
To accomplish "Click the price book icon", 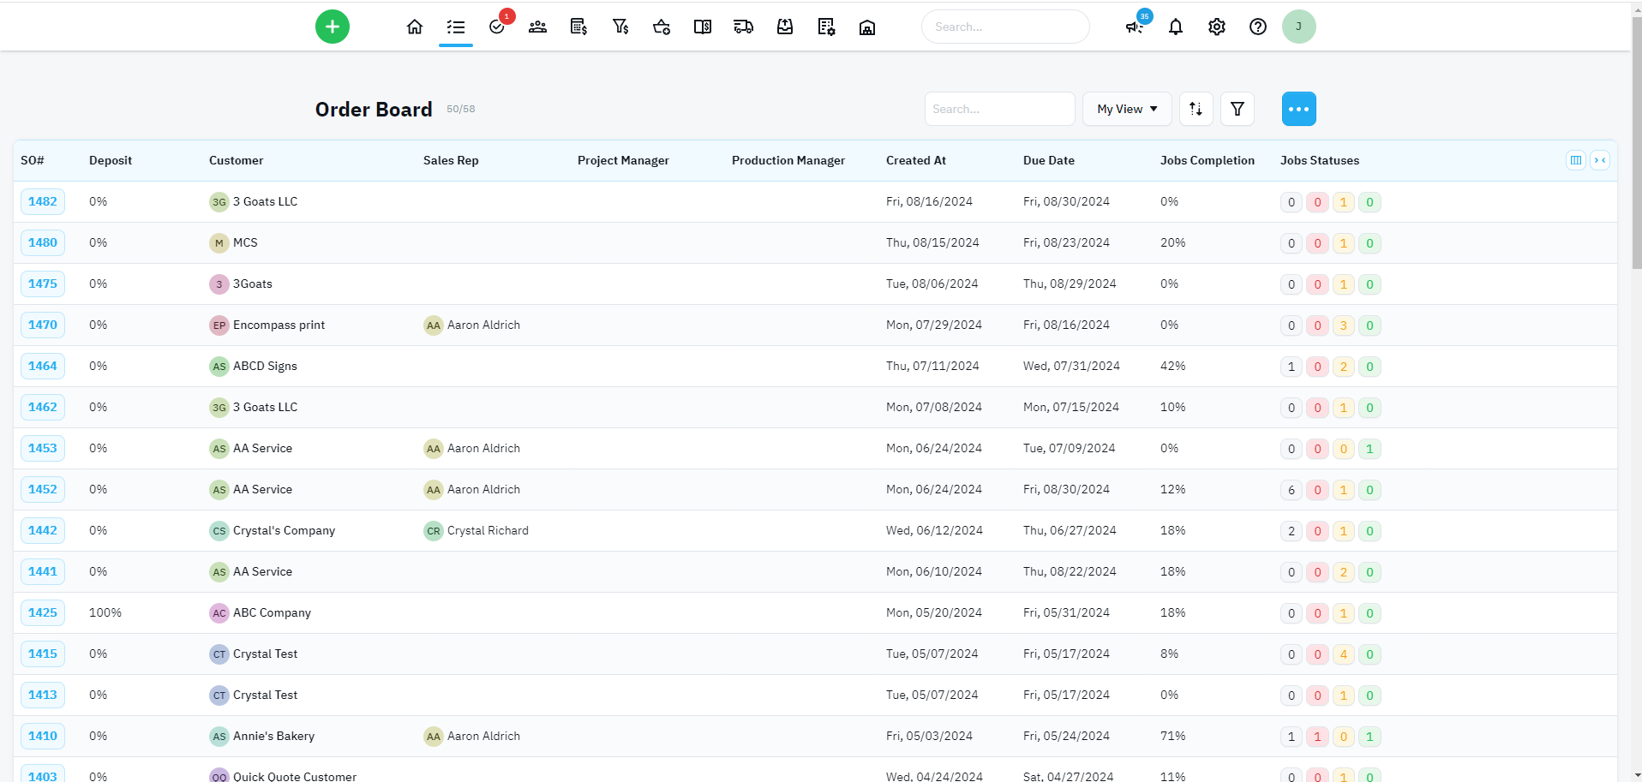I will point(703,27).
